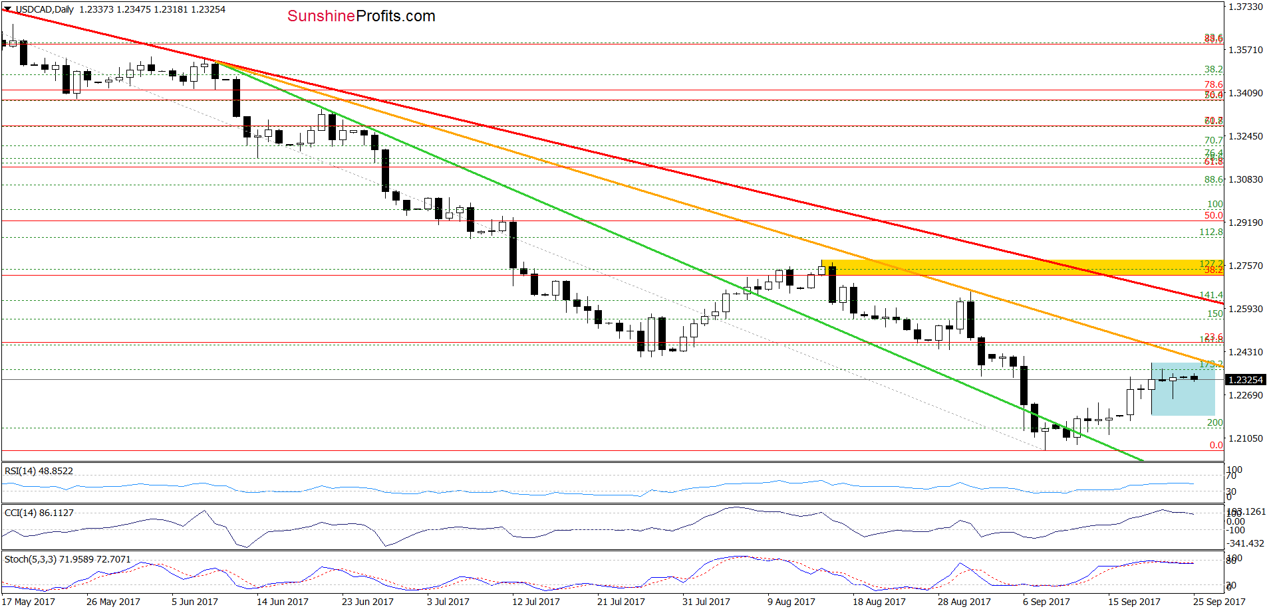Click the green 200 Fibonacci label
Image resolution: width=1269 pixels, height=611 pixels.
coord(1215,422)
